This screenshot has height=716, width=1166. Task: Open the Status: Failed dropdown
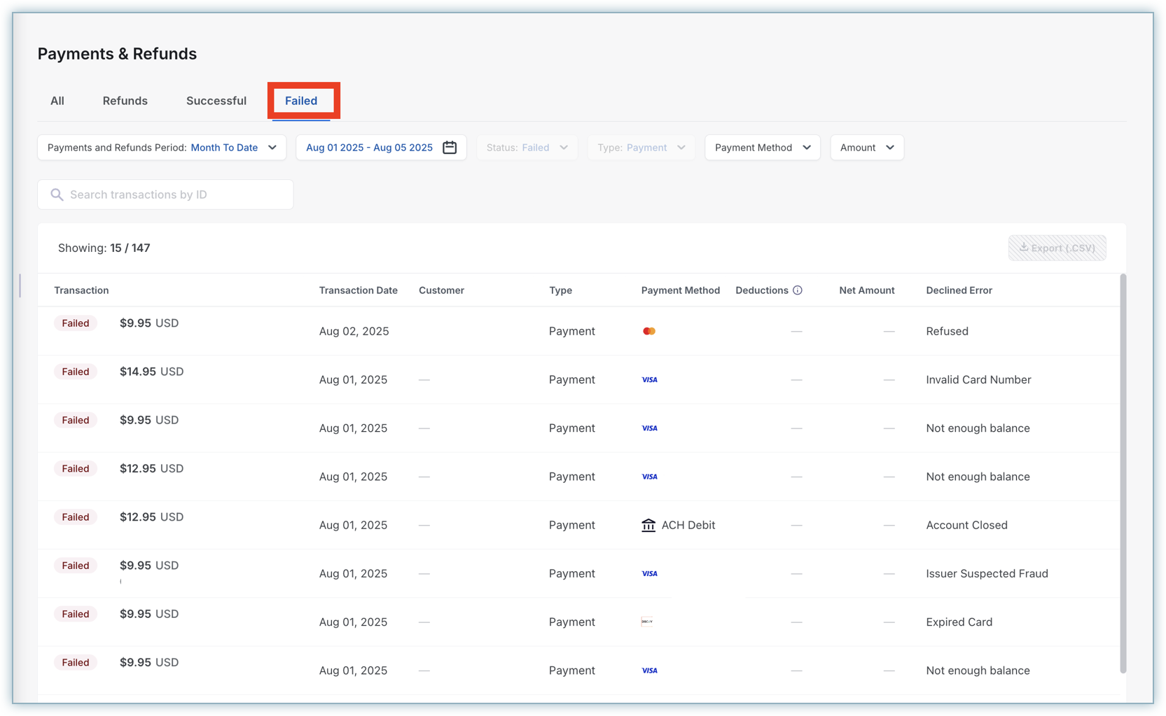527,148
